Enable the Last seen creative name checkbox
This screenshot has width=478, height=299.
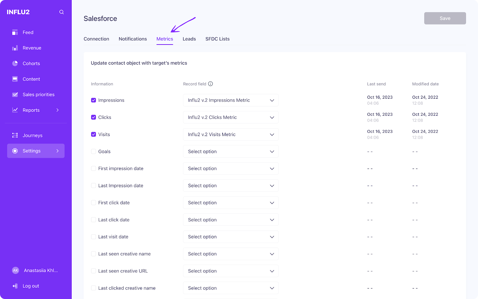(94, 254)
